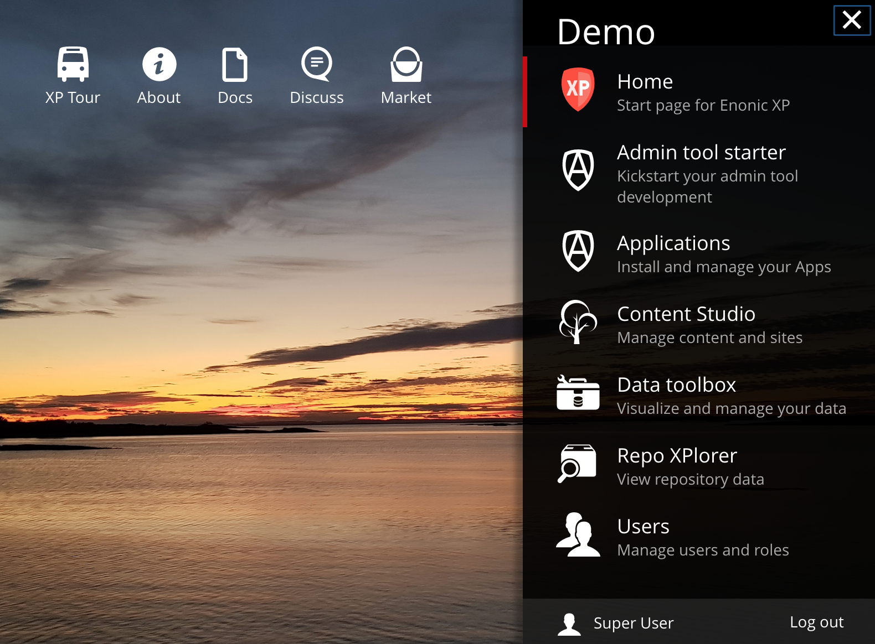Click the Log out link
This screenshot has height=644, width=875.
pos(817,622)
